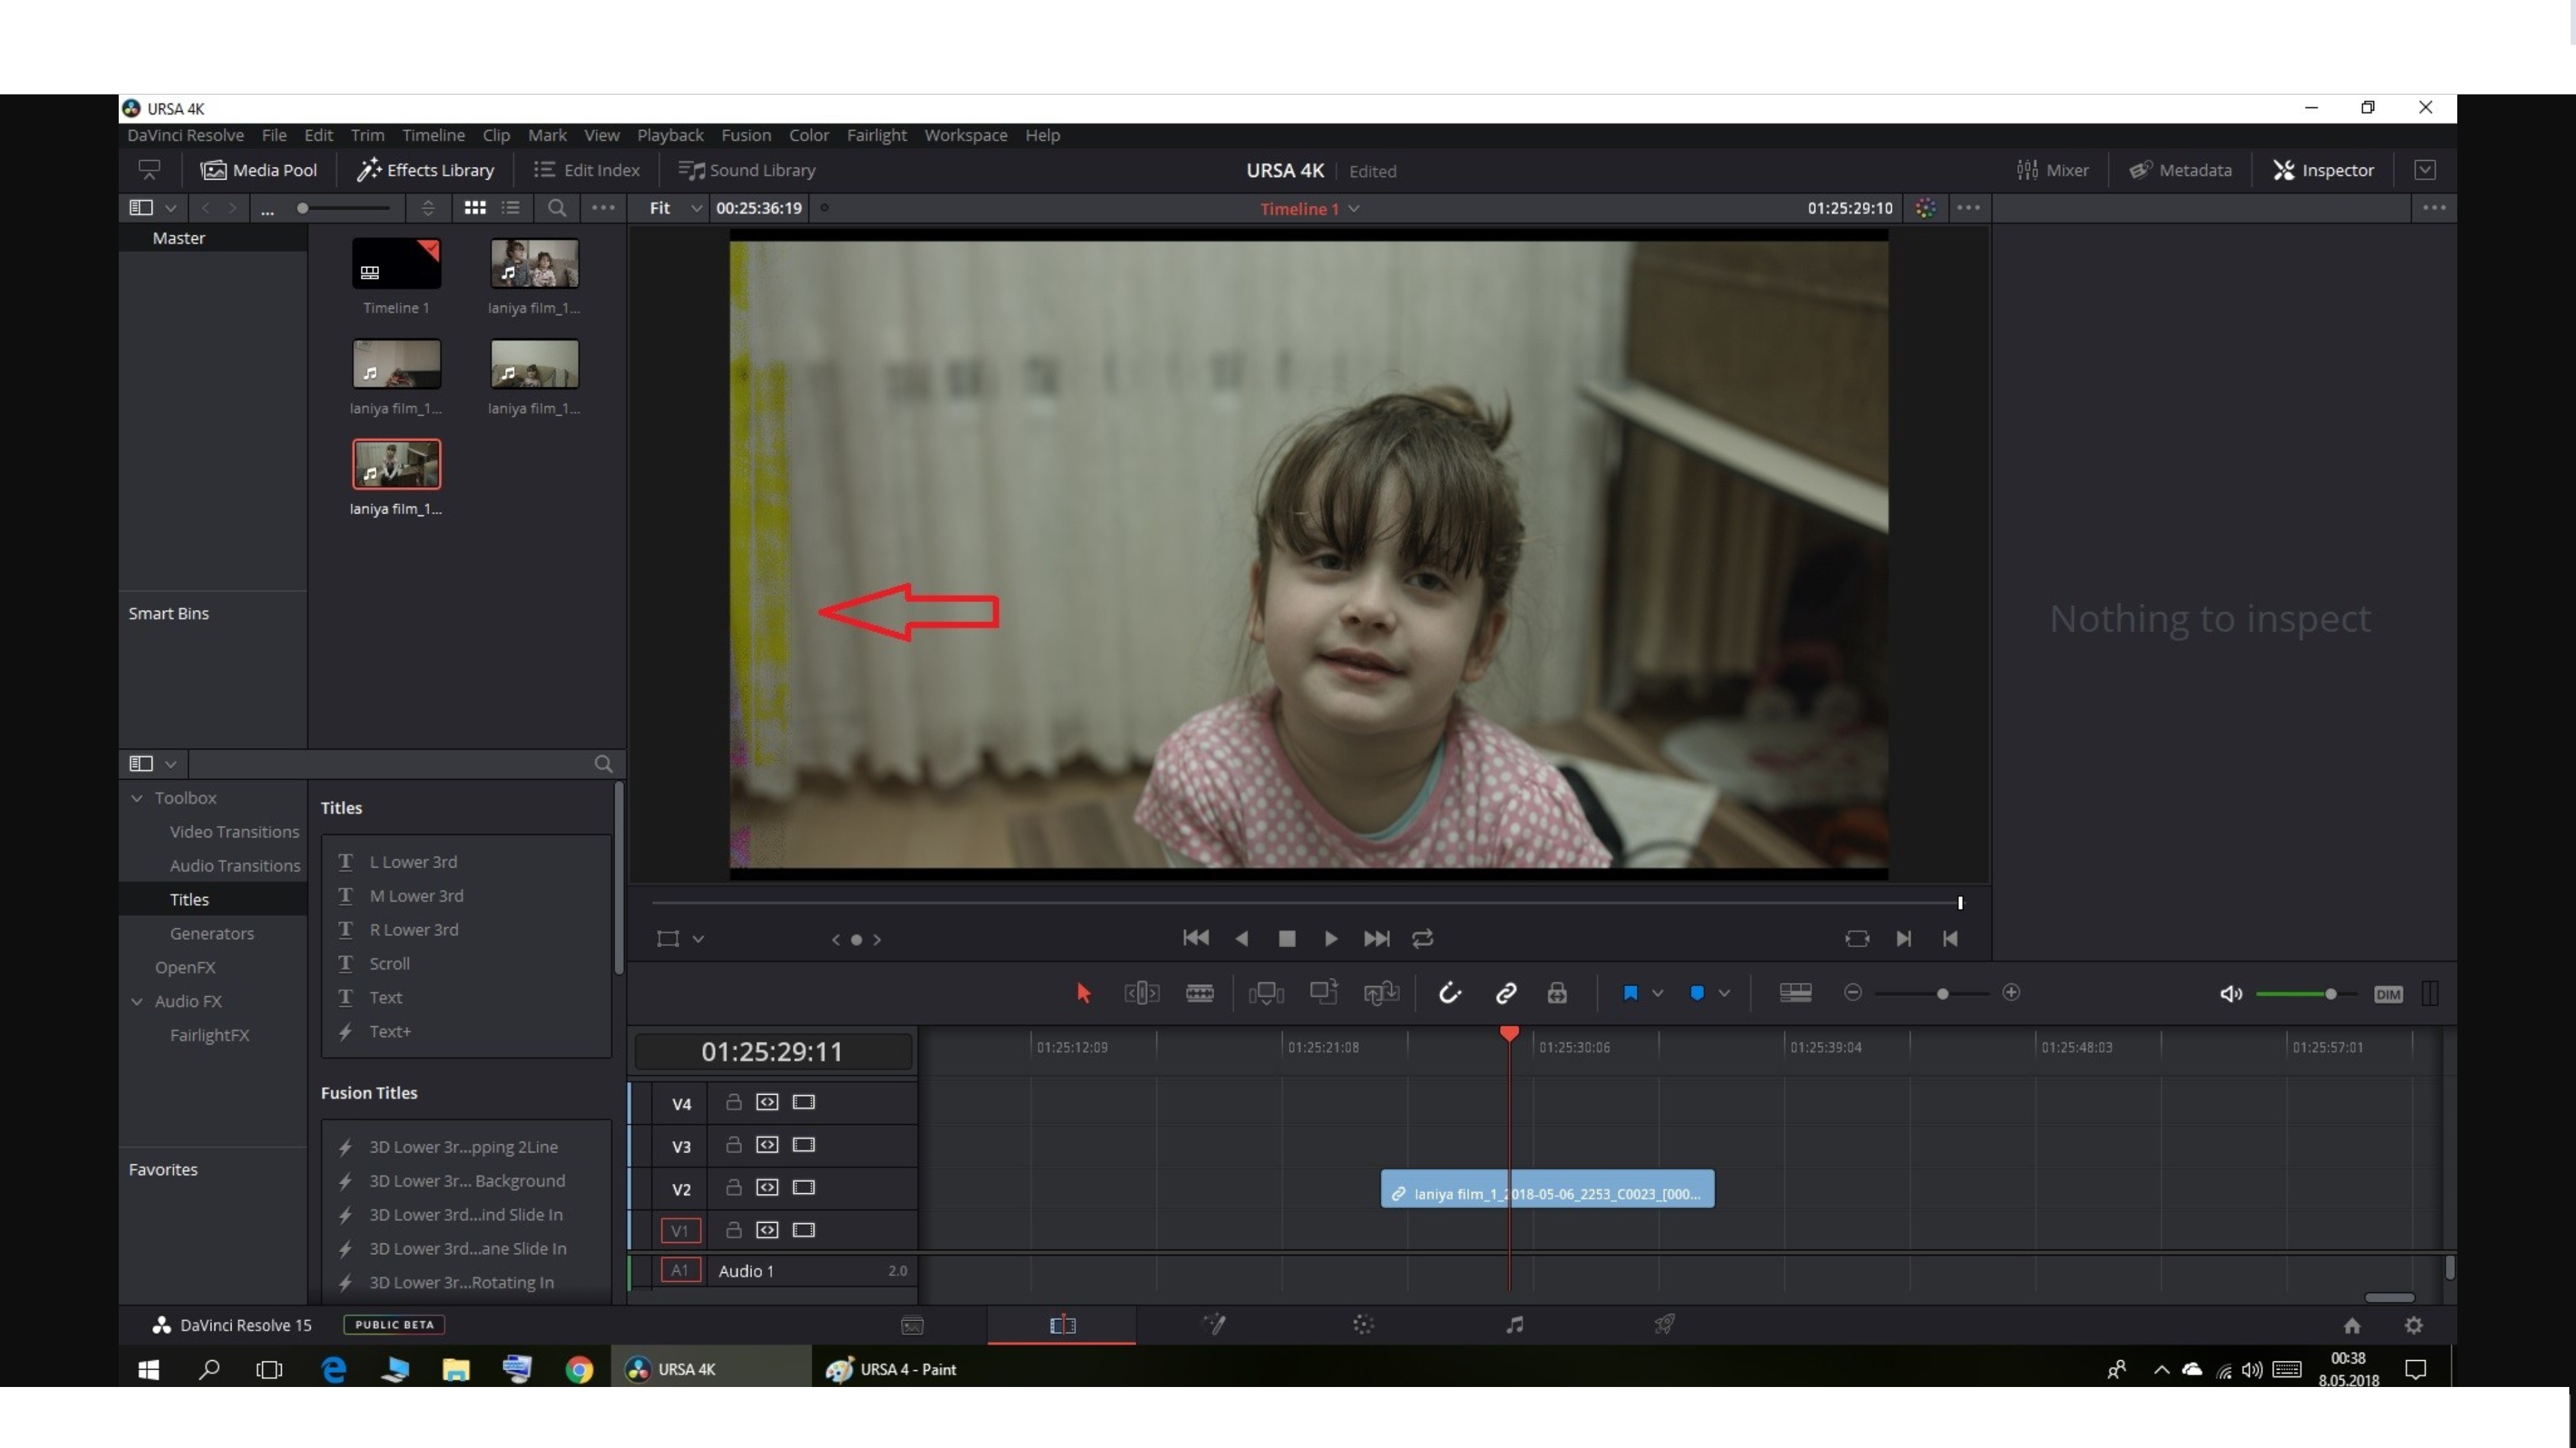Show the audio Mixer panel

(x=2053, y=170)
